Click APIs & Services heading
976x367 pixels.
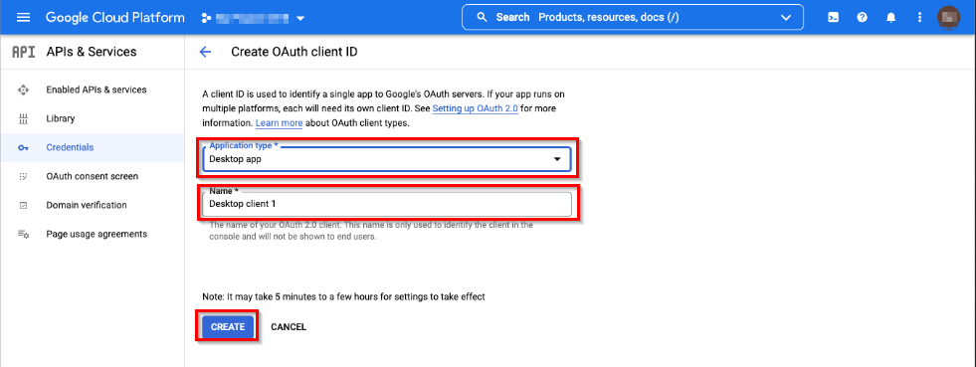coord(92,53)
